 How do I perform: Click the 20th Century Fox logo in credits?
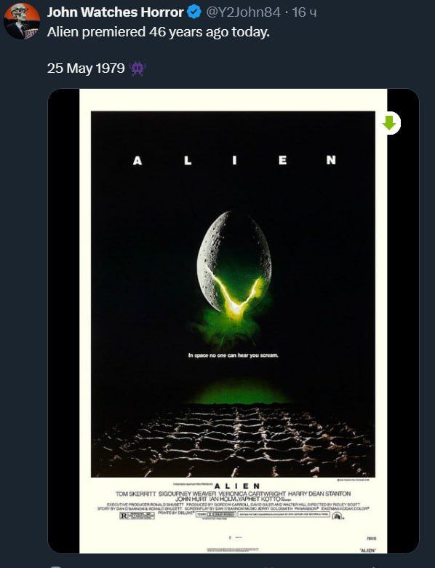click(337, 516)
